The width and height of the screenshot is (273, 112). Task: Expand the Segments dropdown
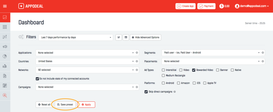pyautogui.click(x=211, y=53)
